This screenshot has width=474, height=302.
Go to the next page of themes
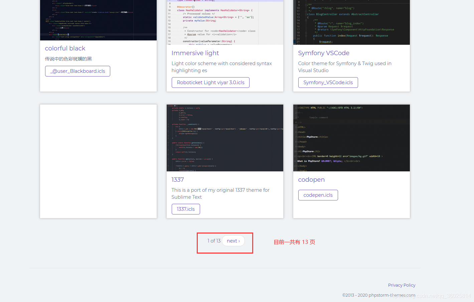[233, 241]
